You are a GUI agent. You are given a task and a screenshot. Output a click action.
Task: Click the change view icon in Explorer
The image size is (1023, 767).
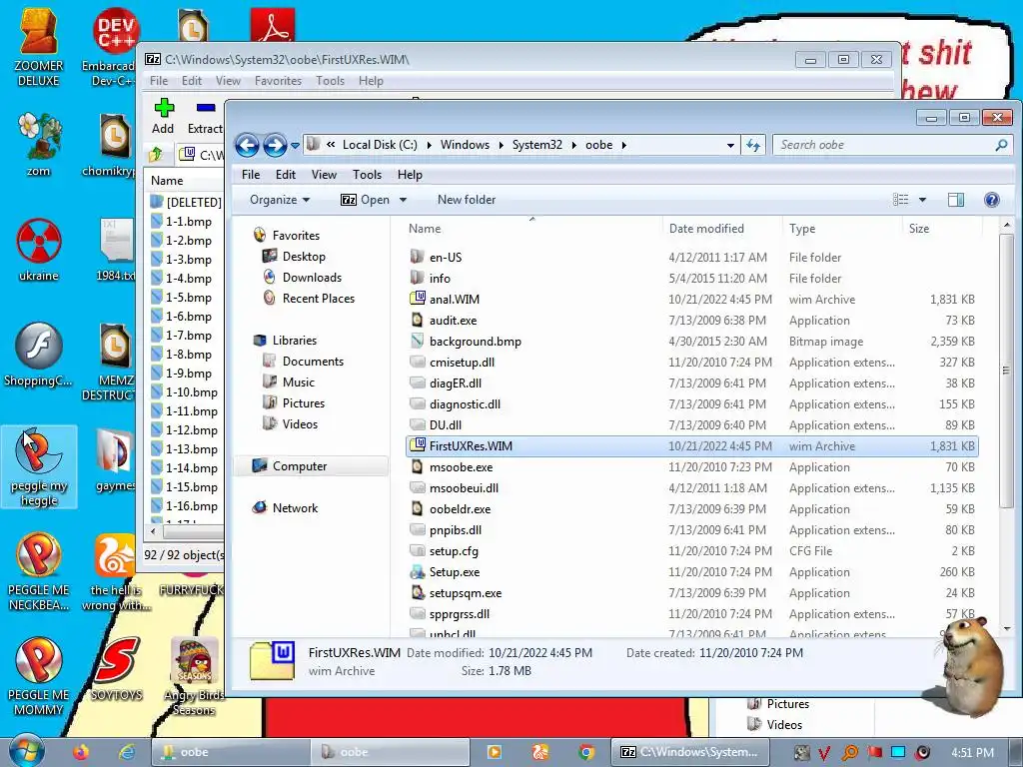pyautogui.click(x=900, y=200)
